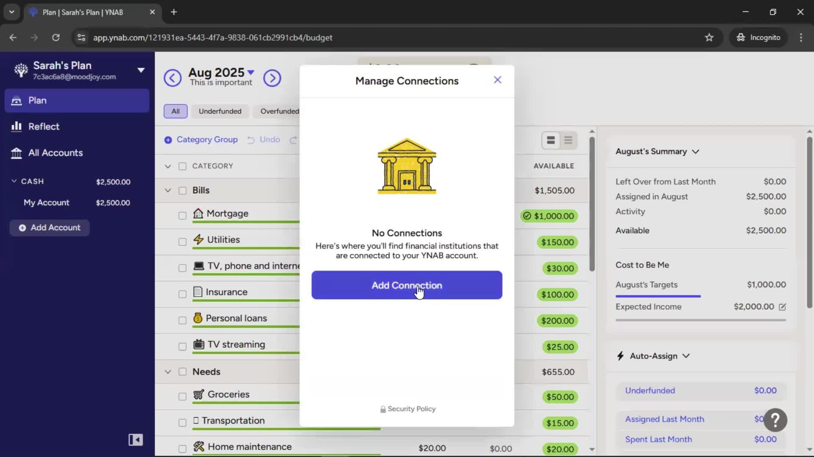Go to next month arrow
The image size is (814, 457).
(x=272, y=78)
